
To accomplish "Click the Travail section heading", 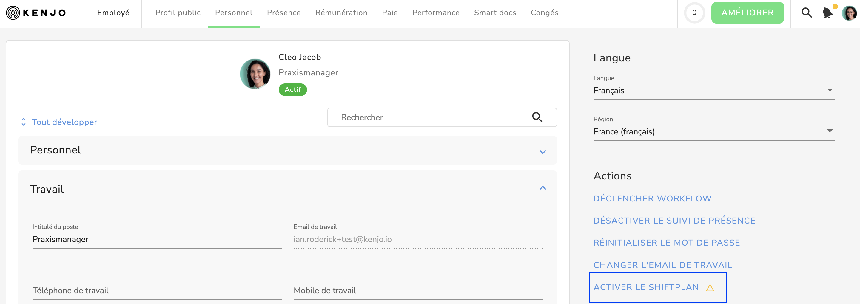I will (47, 189).
